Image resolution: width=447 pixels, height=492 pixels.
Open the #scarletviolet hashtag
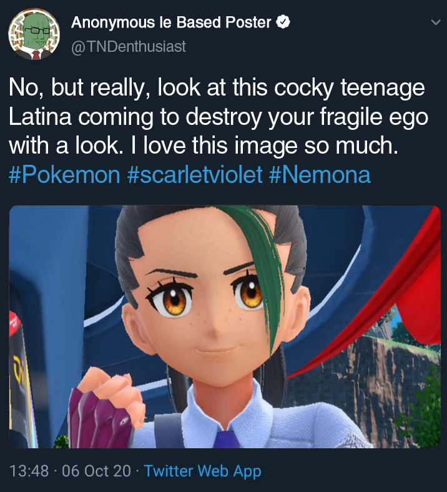click(195, 175)
